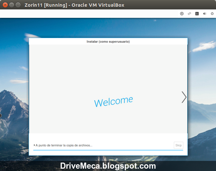The width and height of the screenshot is (216, 171).
Task: Close the Zorin11 VirtualBox window
Action: (5, 5)
